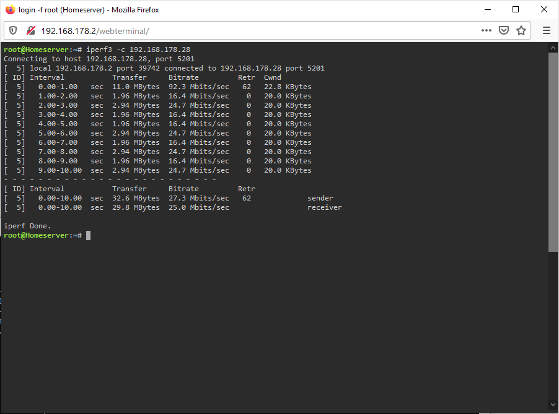Viewport: 559px width, 414px height.
Task: Open the Firefox hamburger menu
Action: click(547, 30)
